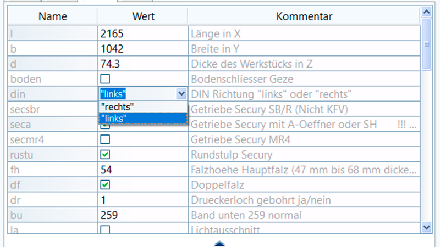This screenshot has width=440, height=247.
Task: Edit the fh Falzhoehe value 54
Action: [143, 170]
